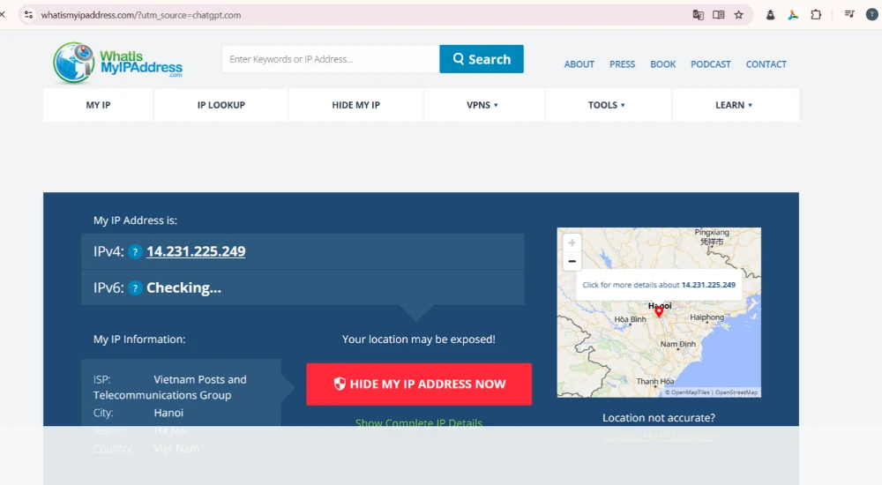Open the IP LOOKUP tab
Viewport: 882px width, 485px height.
pos(221,105)
